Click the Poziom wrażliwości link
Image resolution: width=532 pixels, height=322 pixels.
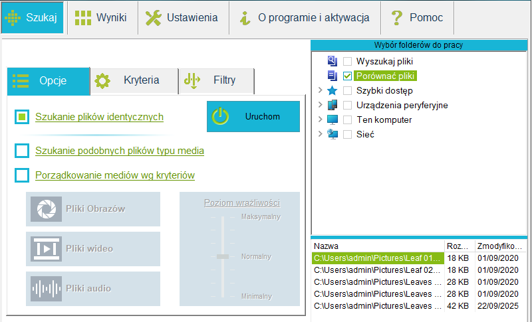(x=242, y=202)
